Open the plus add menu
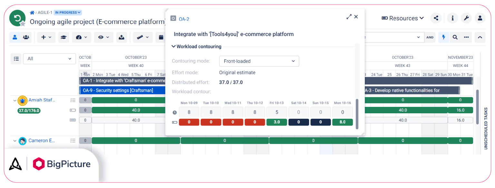495x188 pixels. coord(46,37)
